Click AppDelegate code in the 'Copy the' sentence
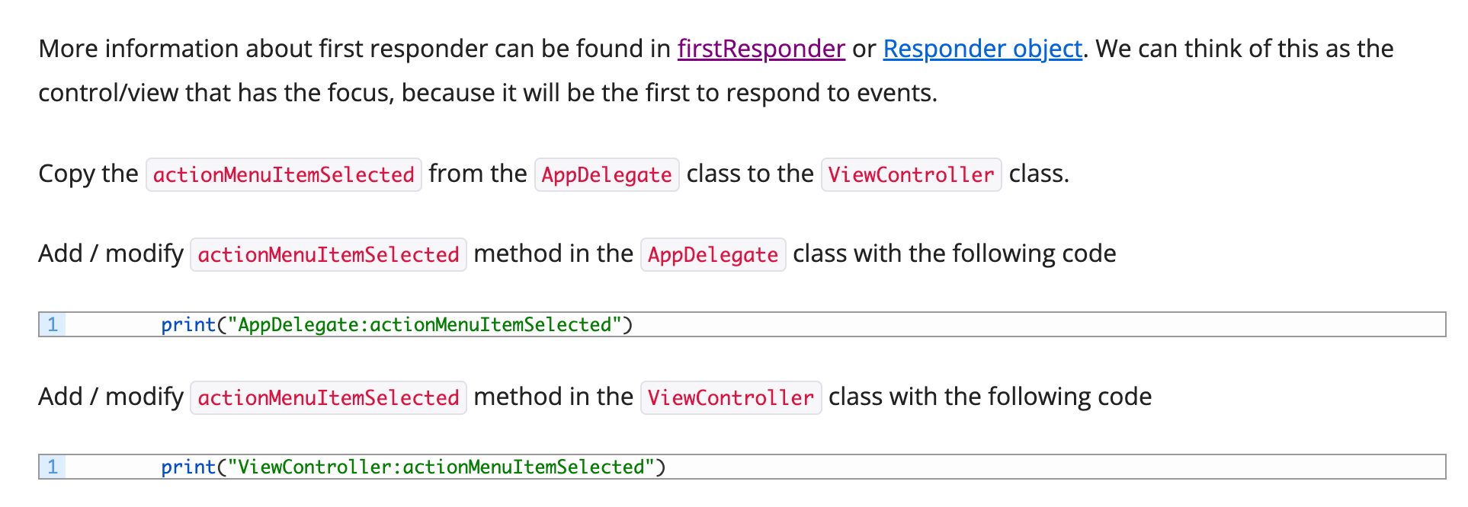The image size is (1468, 507). coord(606,175)
